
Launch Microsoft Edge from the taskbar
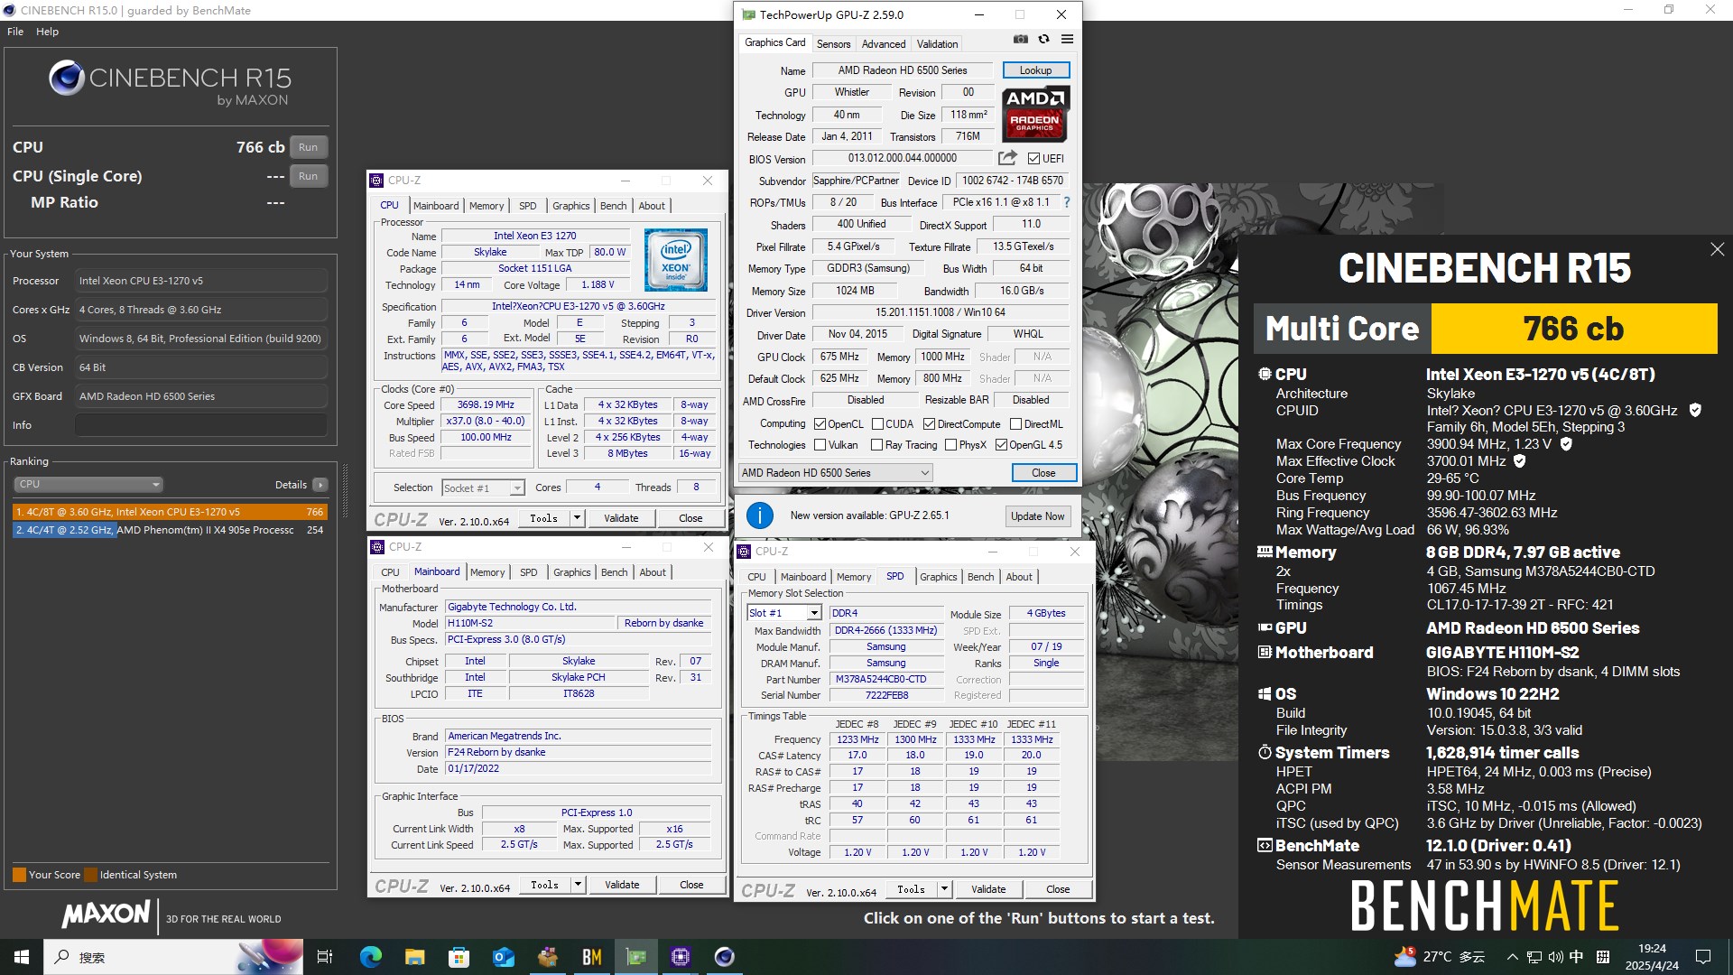click(x=371, y=957)
